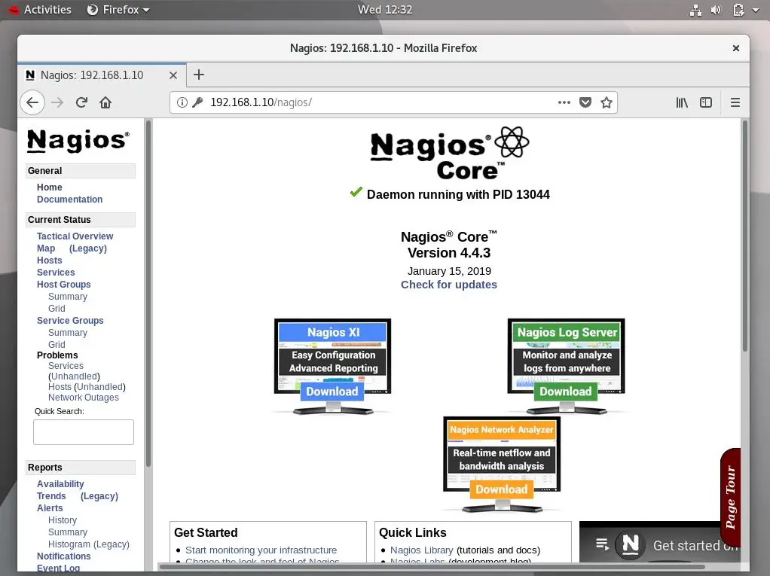Open Start monitoring your infrastructure link
Image resolution: width=770 pixels, height=576 pixels.
pos(261,550)
